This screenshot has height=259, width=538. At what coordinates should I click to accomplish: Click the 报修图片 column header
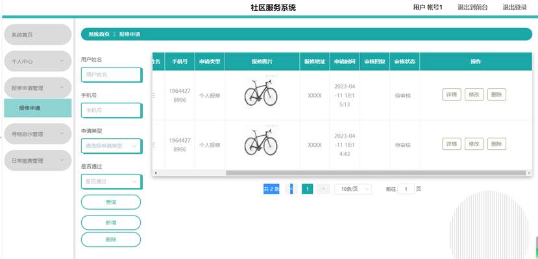coord(262,62)
